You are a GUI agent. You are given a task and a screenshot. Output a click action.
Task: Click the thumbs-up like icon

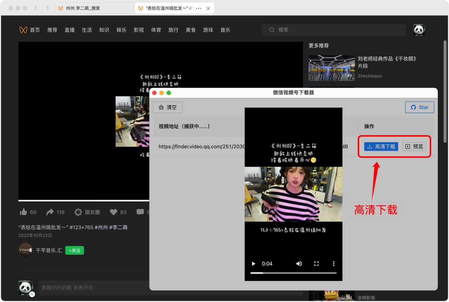(x=24, y=212)
